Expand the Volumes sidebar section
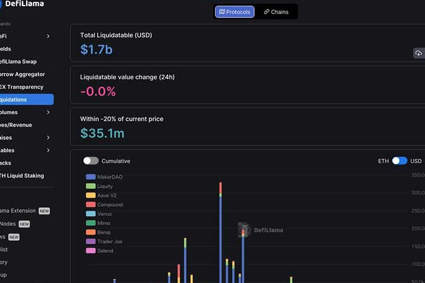This screenshot has width=425, height=283. (x=48, y=112)
